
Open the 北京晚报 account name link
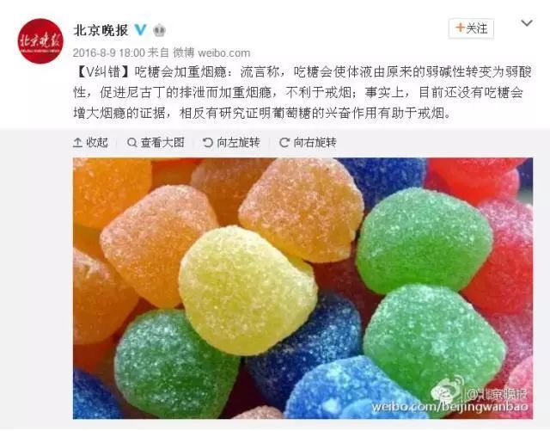(101, 30)
